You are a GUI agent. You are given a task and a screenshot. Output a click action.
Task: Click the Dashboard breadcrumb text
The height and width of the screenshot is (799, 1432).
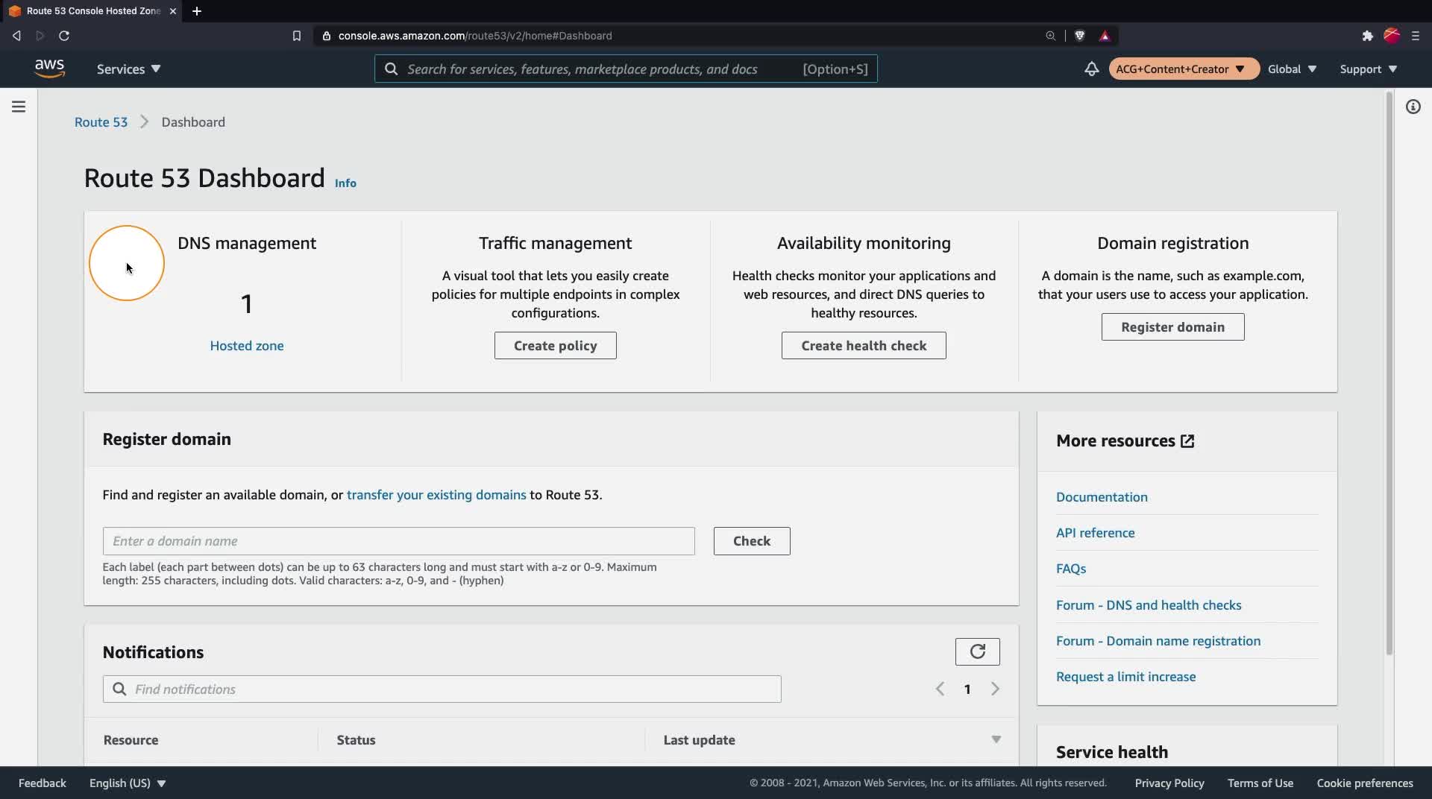tap(193, 122)
